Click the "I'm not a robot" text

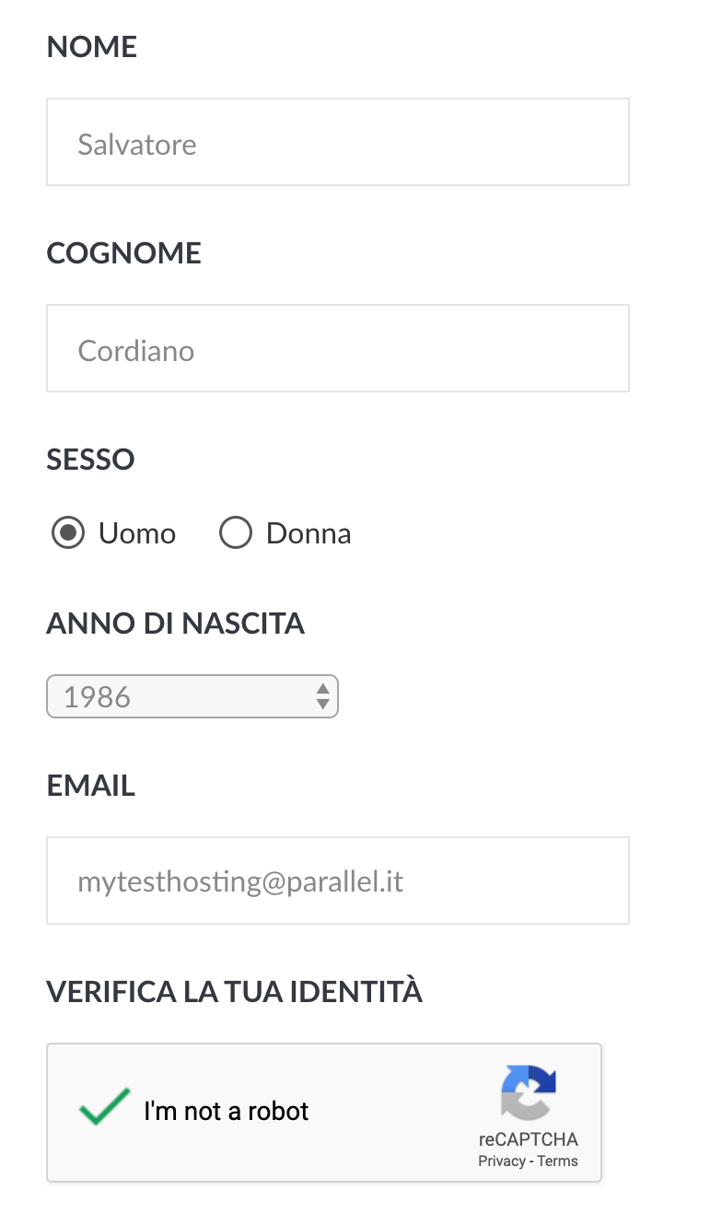(x=227, y=1111)
